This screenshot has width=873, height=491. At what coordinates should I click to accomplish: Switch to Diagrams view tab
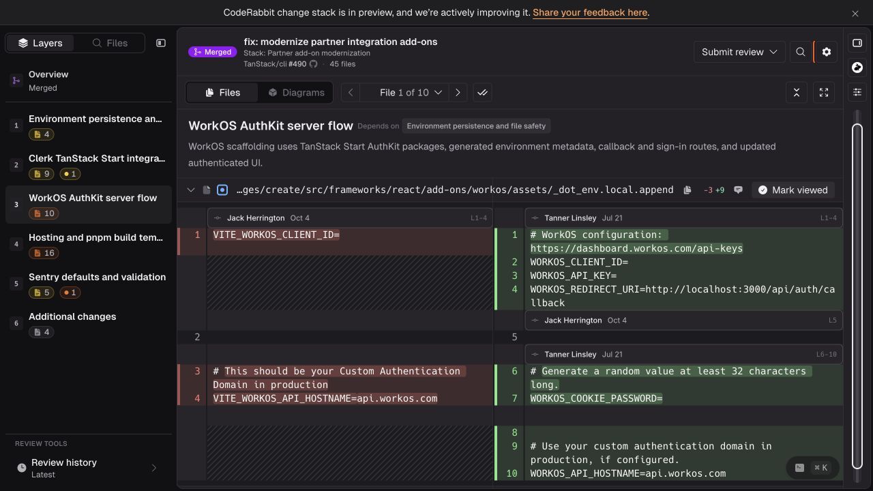296,93
